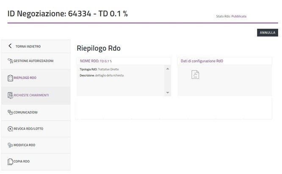Click the down arrow in the NOME RDO panel

[168, 93]
